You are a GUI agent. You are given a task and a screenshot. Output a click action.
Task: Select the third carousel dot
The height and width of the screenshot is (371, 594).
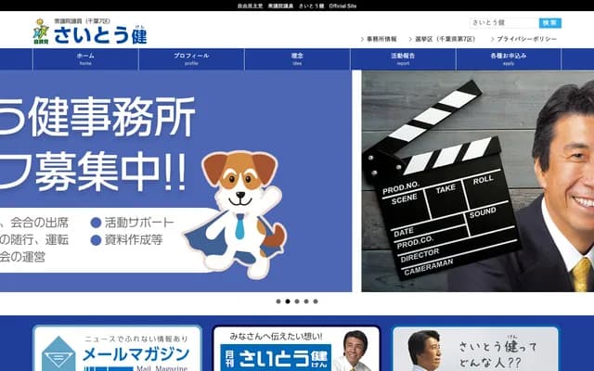point(296,301)
